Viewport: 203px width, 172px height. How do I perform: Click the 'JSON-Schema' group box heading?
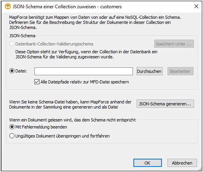tap(22, 36)
